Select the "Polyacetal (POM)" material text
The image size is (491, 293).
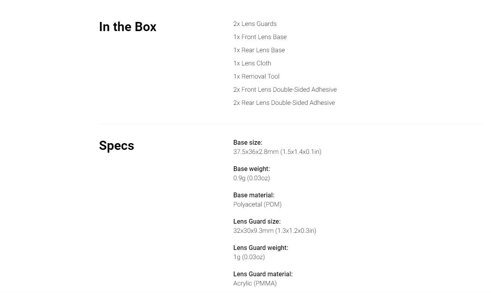(x=257, y=205)
